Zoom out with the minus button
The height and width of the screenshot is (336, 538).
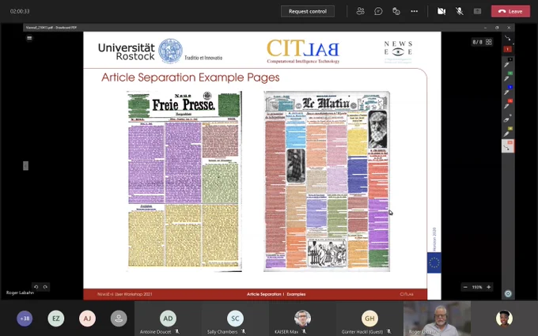tap(465, 287)
